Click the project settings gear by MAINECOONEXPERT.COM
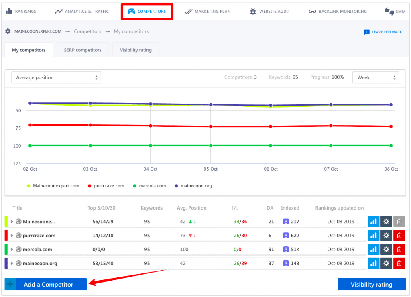 [8, 31]
